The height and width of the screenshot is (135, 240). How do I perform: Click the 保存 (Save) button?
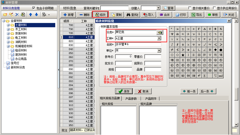(124, 91)
